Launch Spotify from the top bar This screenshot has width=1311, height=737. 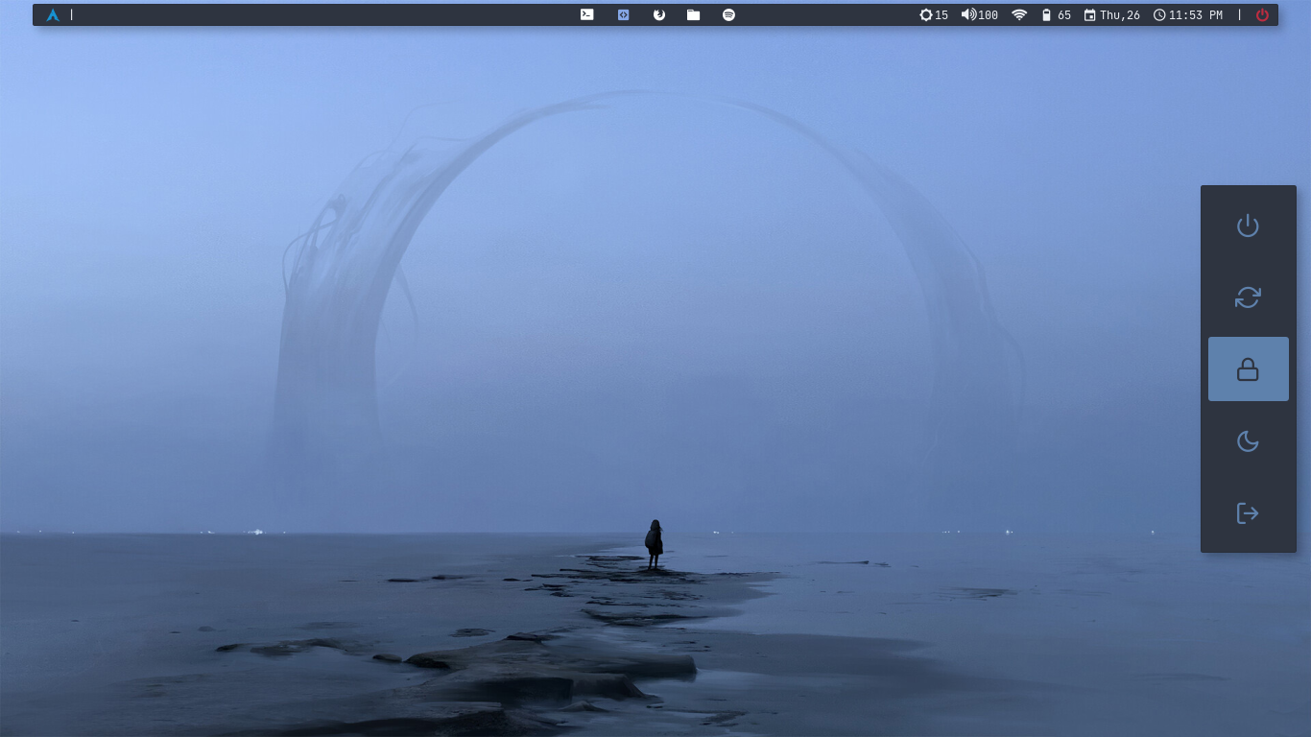point(728,14)
